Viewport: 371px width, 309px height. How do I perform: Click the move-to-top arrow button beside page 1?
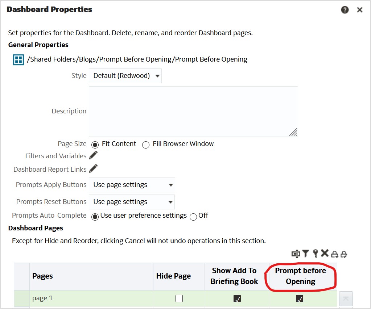[346, 298]
